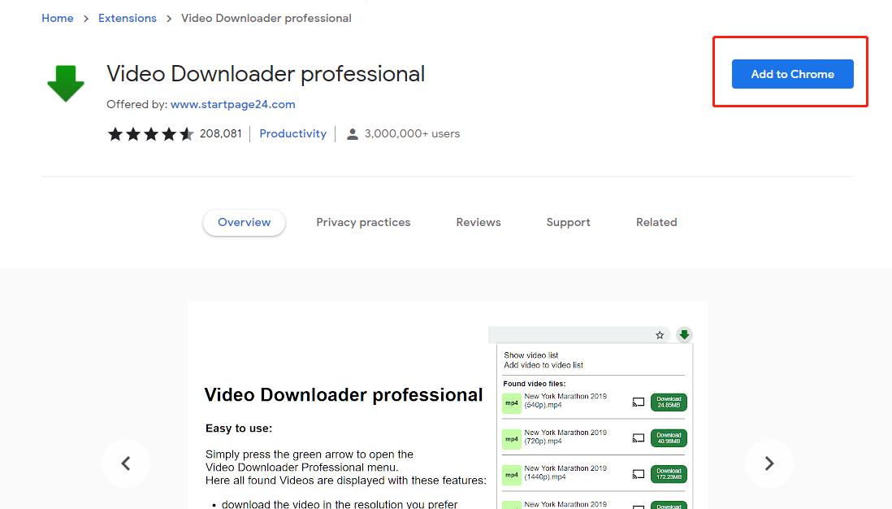Open the Extensions breadcrumb link
Screen dimensions: 892x509
(x=127, y=18)
